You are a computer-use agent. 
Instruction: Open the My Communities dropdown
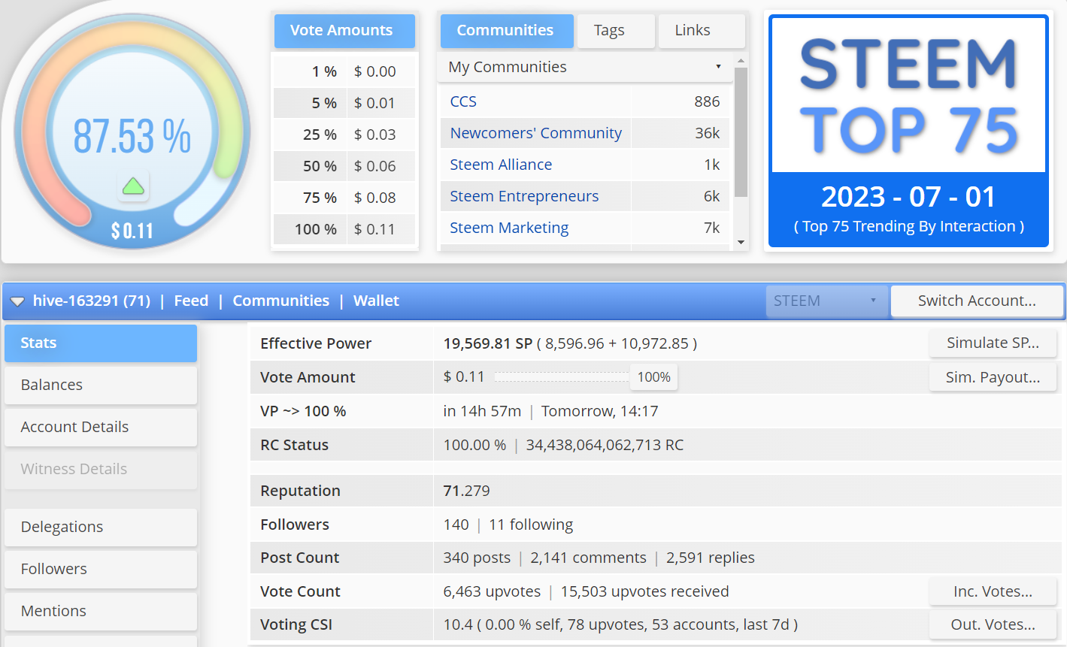(x=585, y=67)
